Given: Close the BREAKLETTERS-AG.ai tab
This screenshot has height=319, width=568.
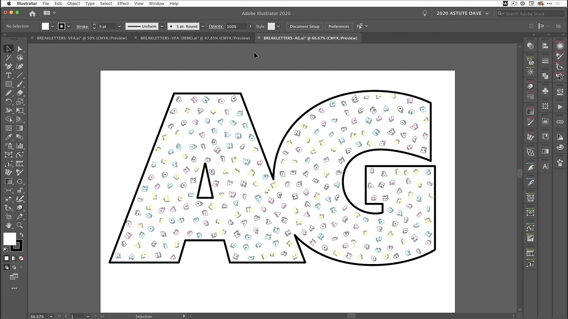Looking at the screenshot, I should (x=259, y=38).
